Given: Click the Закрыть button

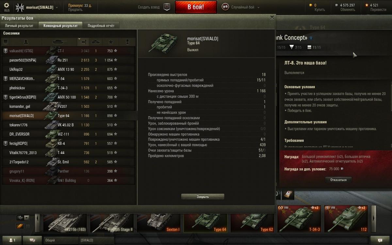Looking at the screenshot, I should coord(203,197).
